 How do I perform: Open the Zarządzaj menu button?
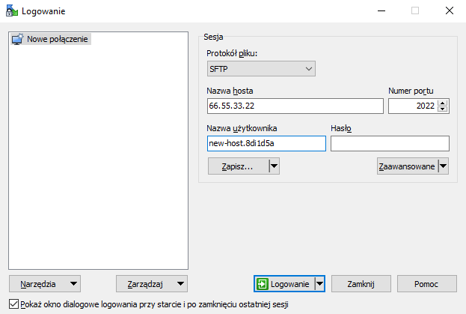click(151, 284)
